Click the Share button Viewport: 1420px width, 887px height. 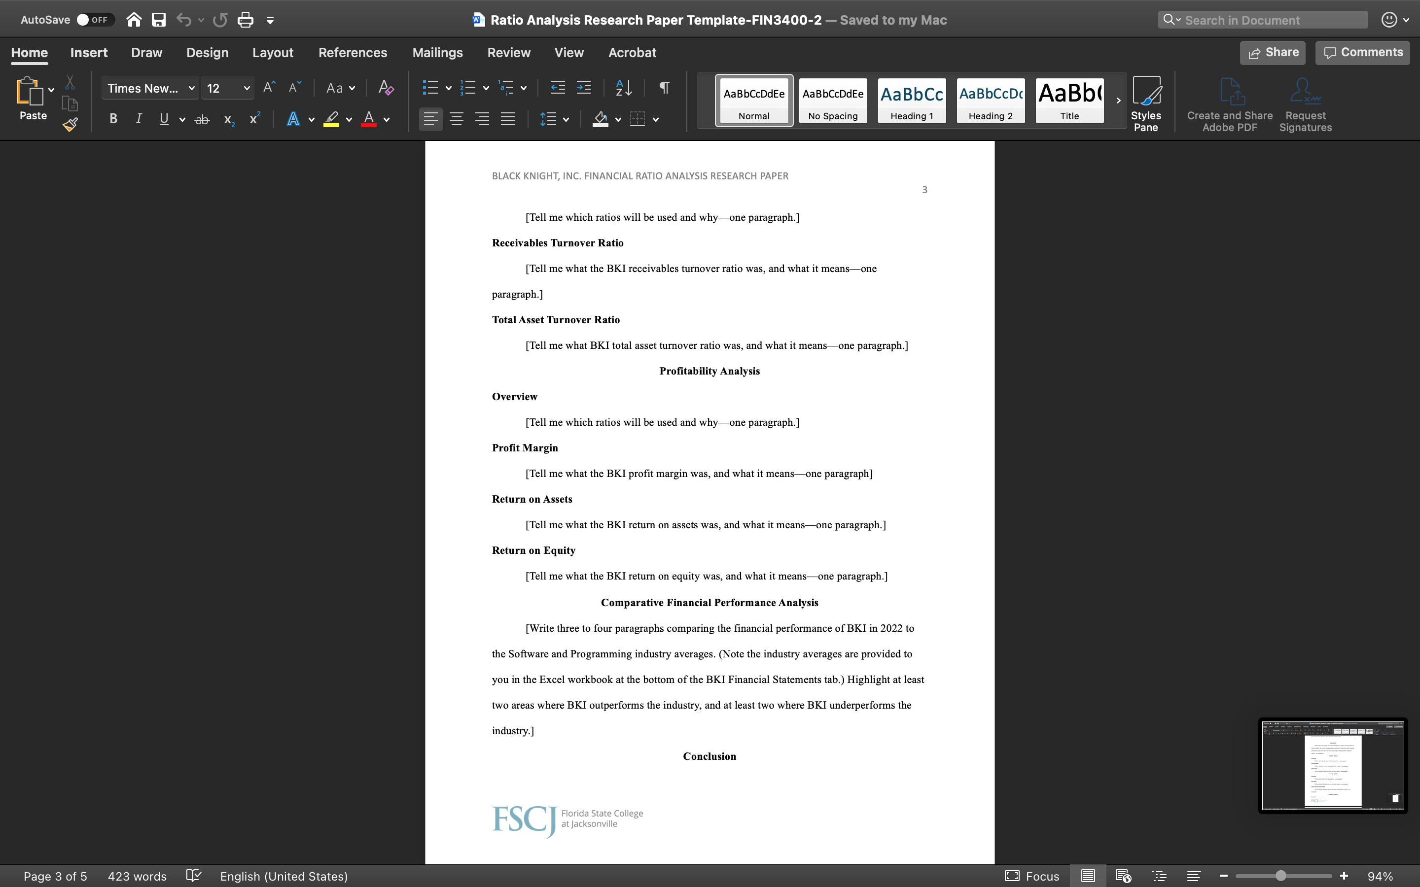(x=1272, y=52)
